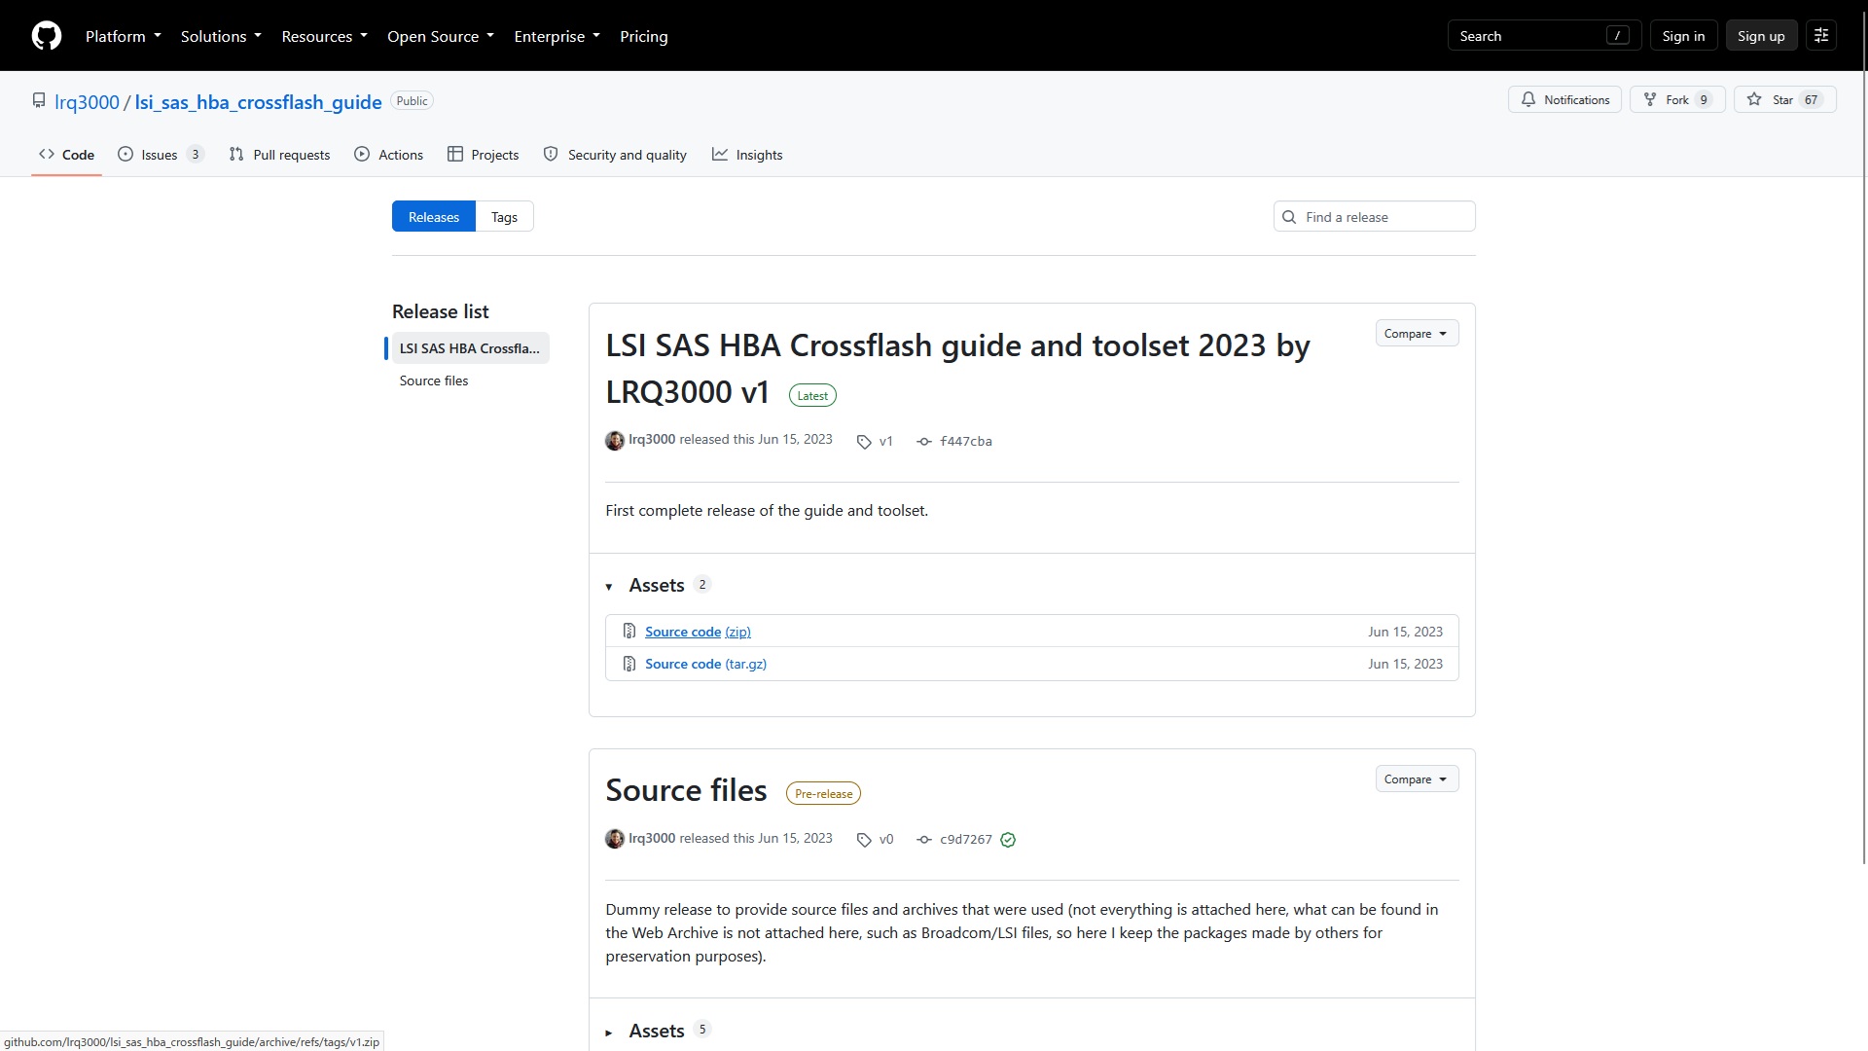Click the commit icon beside c9d7267

pos(924,840)
